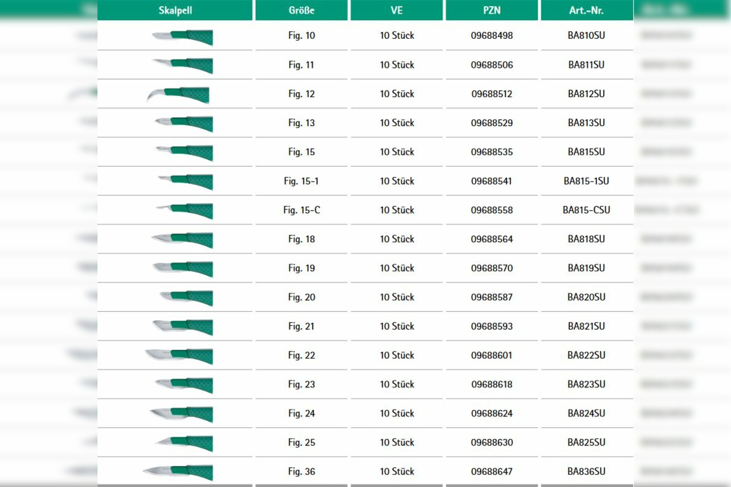The height and width of the screenshot is (487, 731).
Task: Click article number BA815SU
Action: pos(586,152)
